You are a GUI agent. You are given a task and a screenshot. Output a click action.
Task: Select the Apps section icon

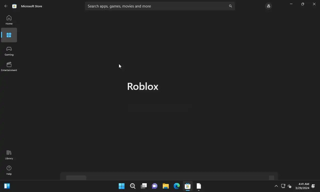coord(9,35)
